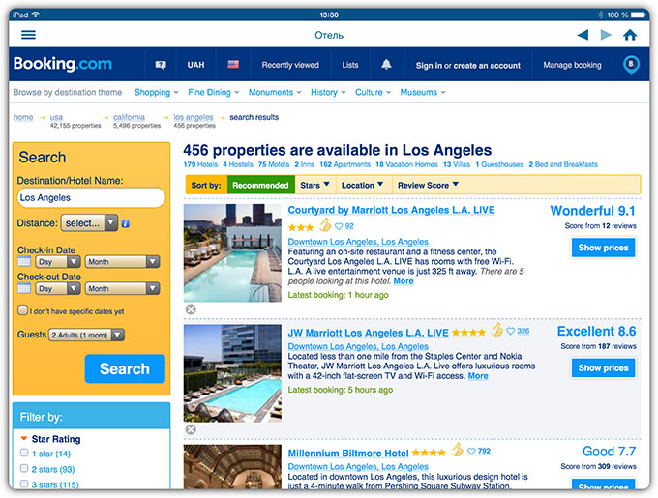Click heart icon with 326 for JW Marriott
The width and height of the screenshot is (658, 498).
(511, 331)
